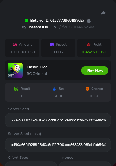Click the green verified shield icon
This screenshot has width=116, height=166.
coord(26,20)
